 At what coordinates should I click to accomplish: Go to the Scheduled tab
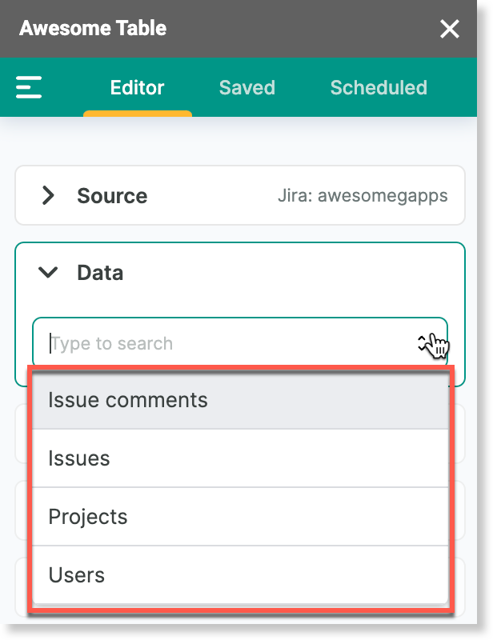379,87
